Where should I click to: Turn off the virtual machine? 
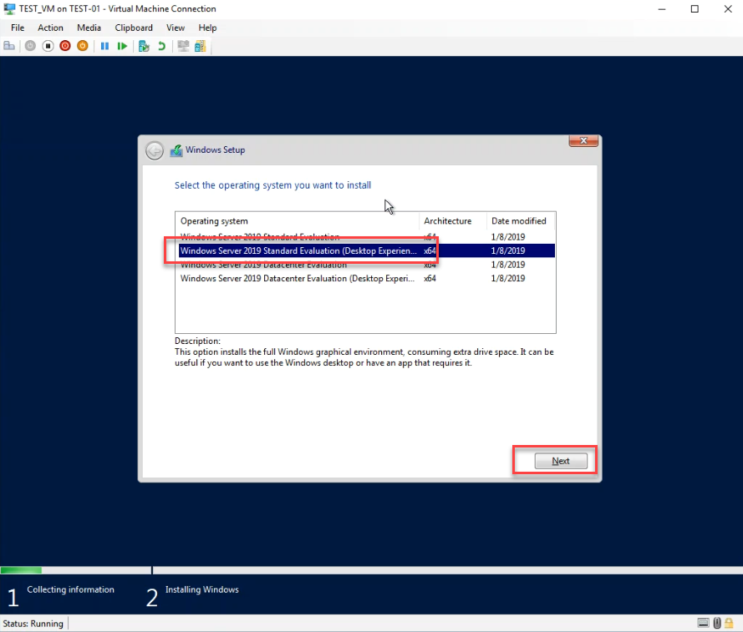48,45
